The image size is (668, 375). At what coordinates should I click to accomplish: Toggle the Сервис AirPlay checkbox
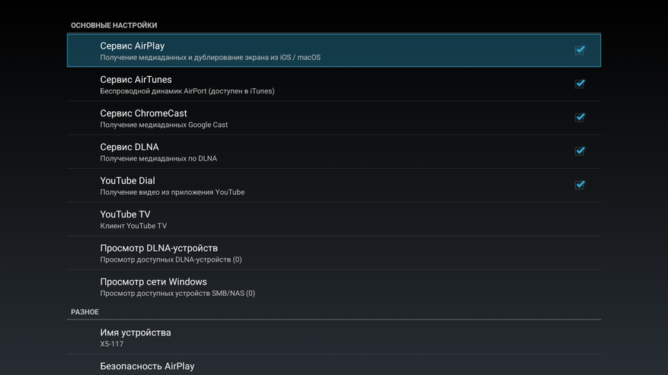pos(580,50)
